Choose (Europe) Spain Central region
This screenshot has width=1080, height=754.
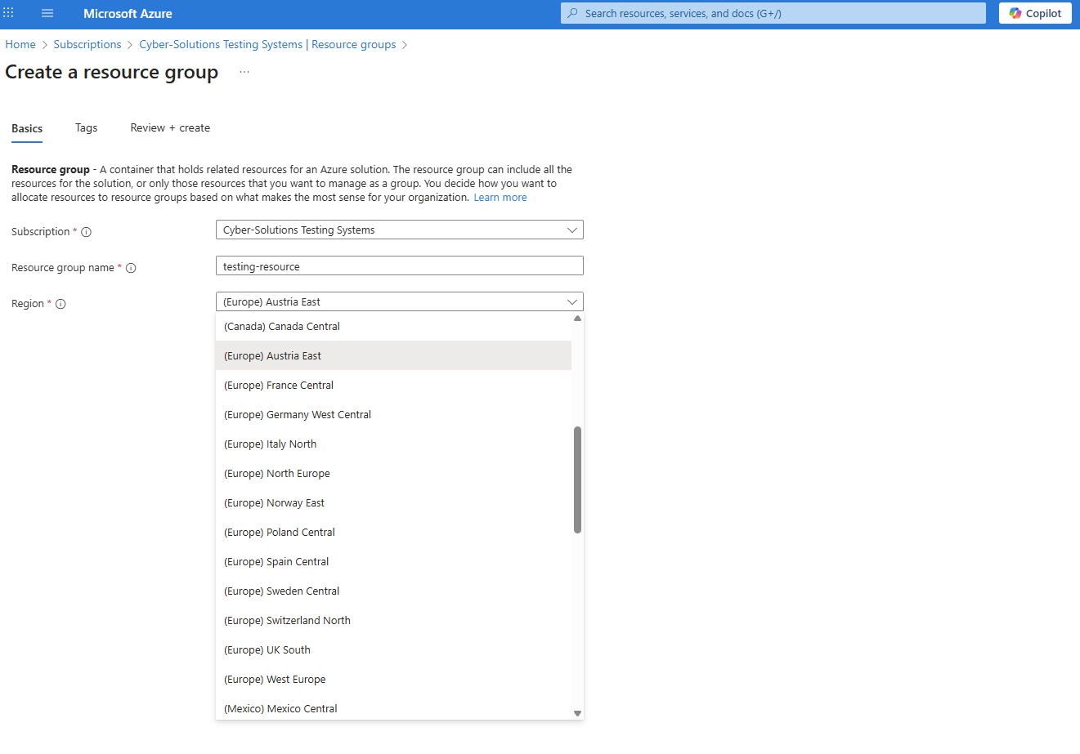tap(393, 561)
